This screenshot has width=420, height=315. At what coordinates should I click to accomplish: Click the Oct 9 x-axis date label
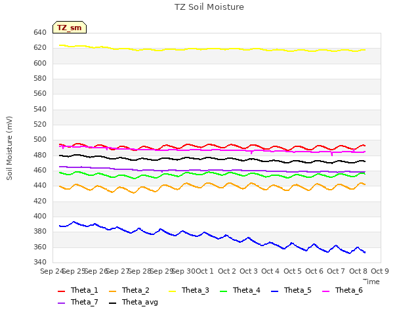(380, 271)
